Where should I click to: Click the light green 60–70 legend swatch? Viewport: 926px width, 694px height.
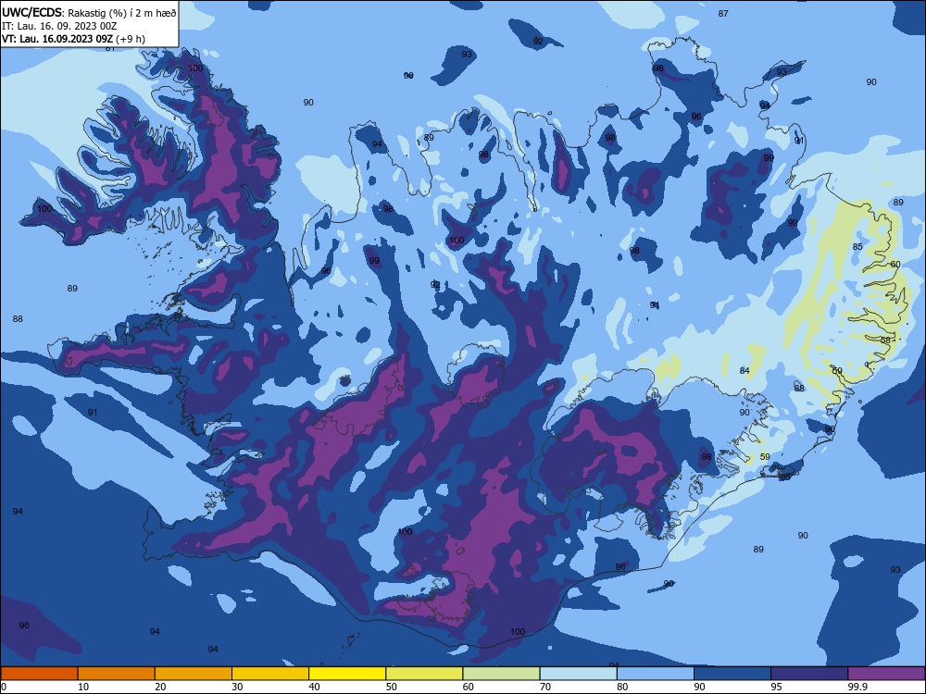pos(501,674)
